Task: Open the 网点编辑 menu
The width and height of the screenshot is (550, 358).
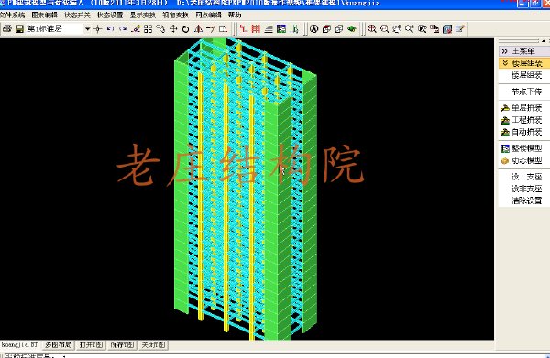Action: (x=208, y=15)
